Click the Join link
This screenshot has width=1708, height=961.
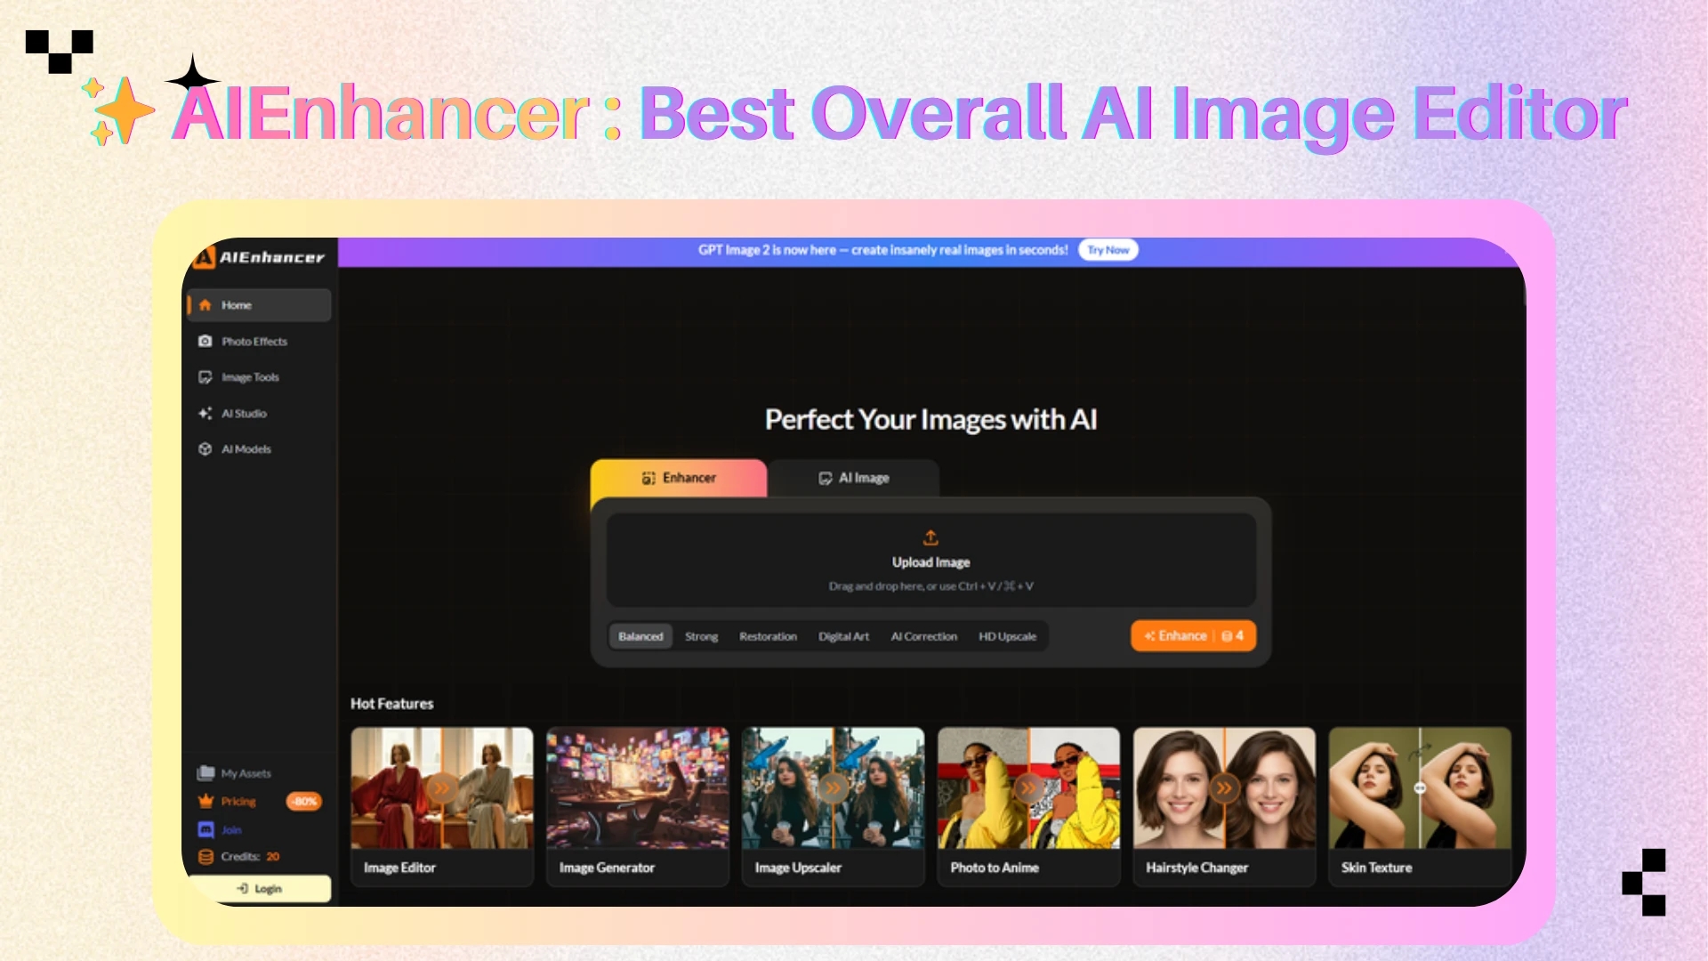click(231, 830)
